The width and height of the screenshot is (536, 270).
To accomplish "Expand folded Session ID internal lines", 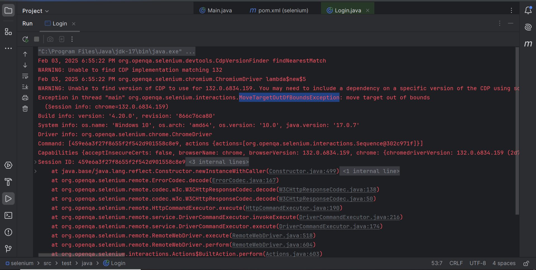I will (x=35, y=162).
